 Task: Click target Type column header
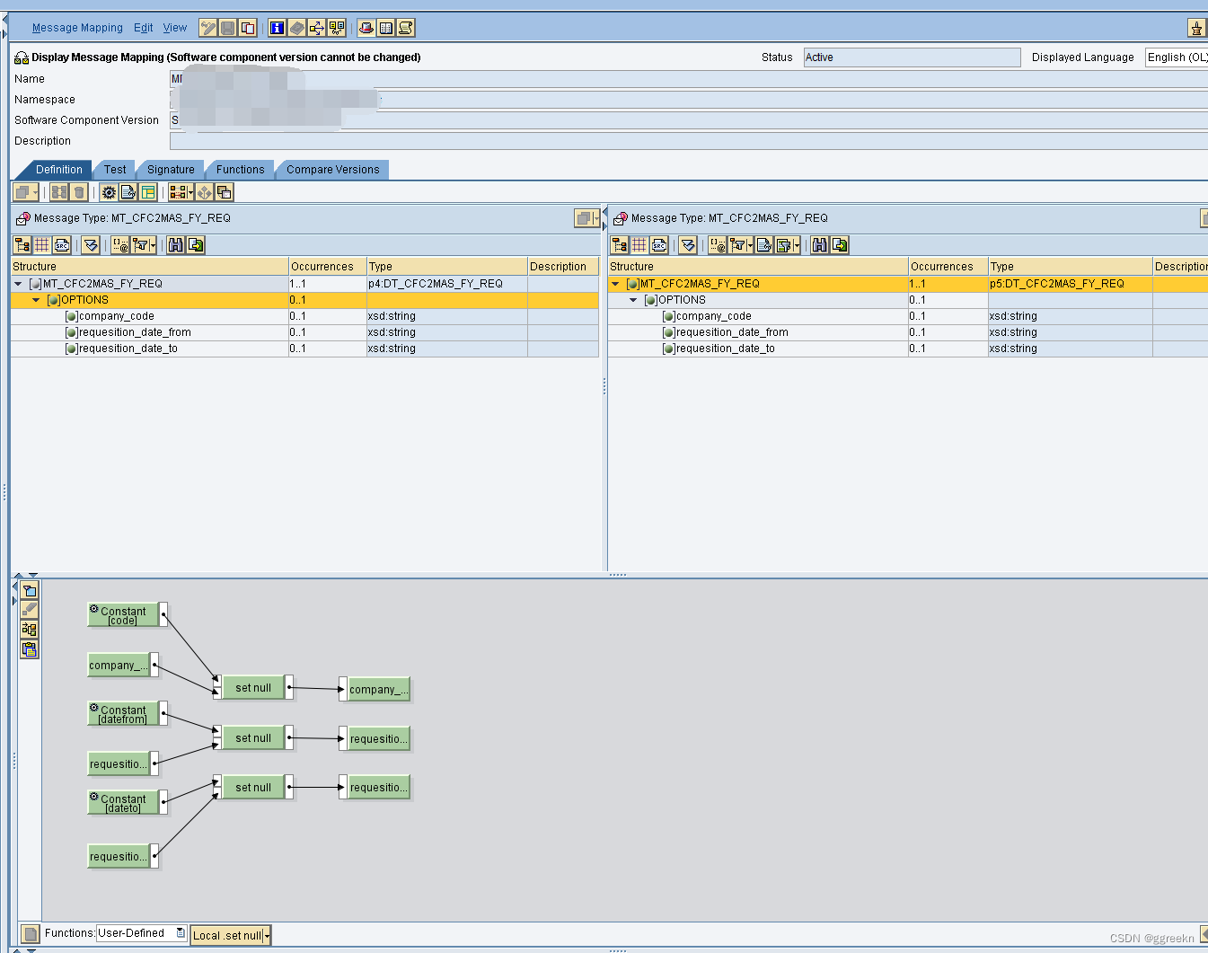pyautogui.click(x=1070, y=267)
